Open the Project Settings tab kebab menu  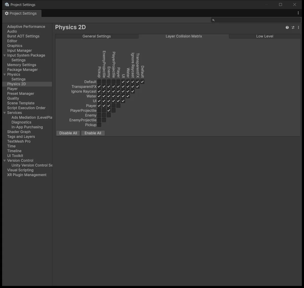pyautogui.click(x=298, y=13)
